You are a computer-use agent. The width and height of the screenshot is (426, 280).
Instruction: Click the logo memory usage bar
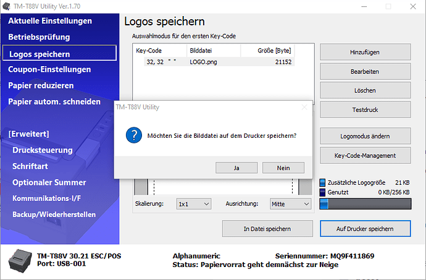tap(365, 204)
